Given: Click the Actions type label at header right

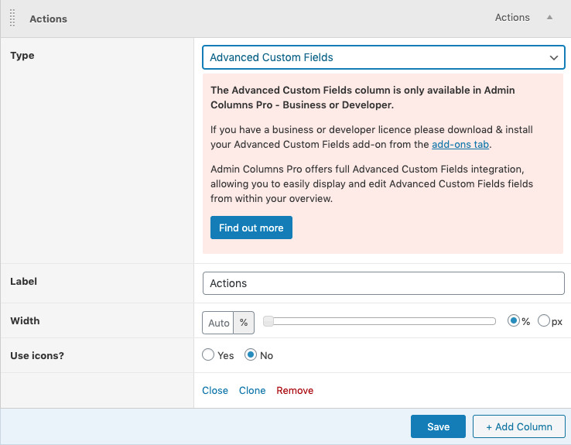Looking at the screenshot, I should 512,18.
